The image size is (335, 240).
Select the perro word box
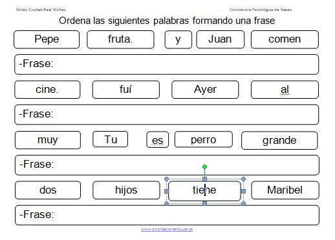coord(204,139)
